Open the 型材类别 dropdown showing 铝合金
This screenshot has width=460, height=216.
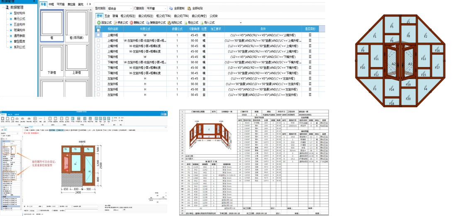[120, 9]
